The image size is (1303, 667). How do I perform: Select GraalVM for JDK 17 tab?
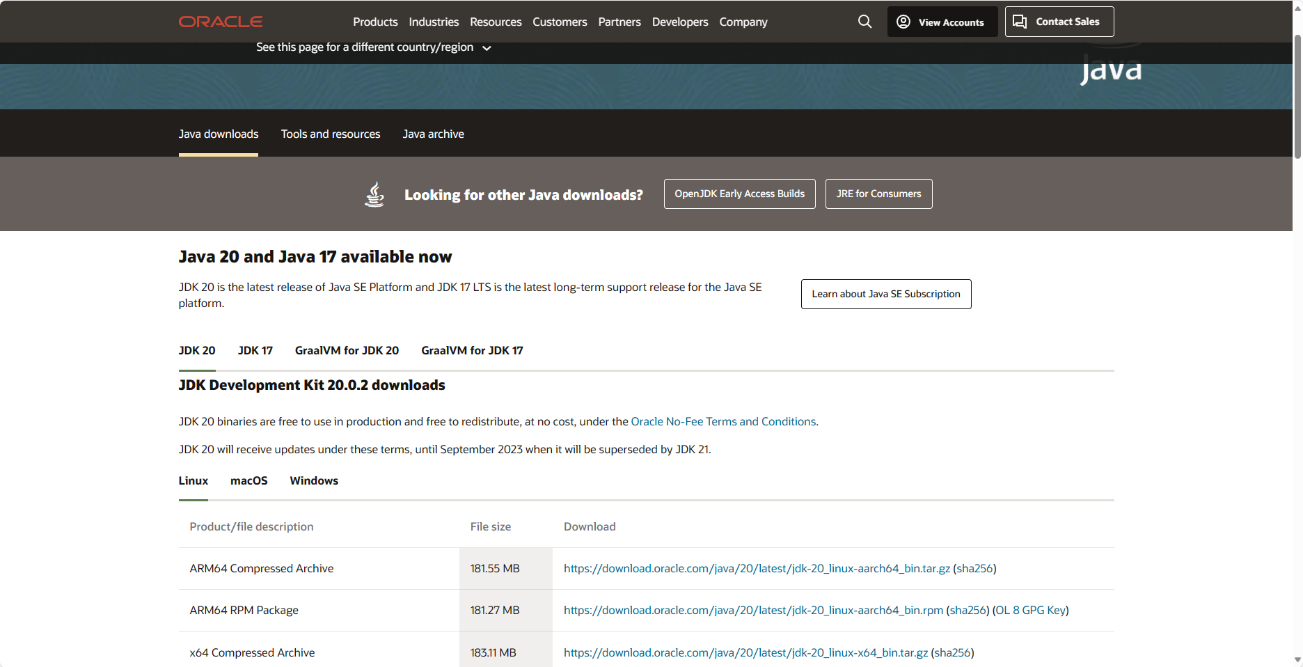click(x=472, y=350)
